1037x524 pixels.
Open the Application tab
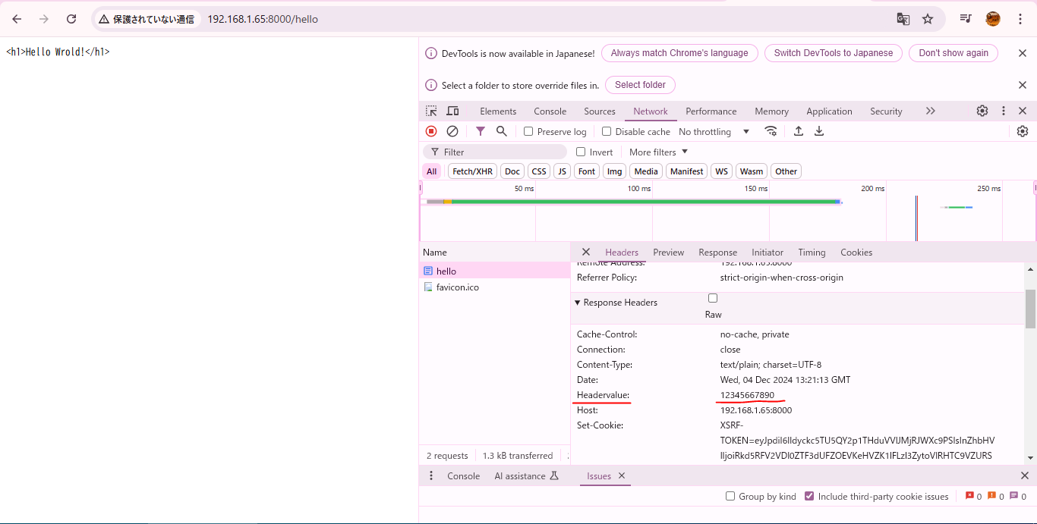point(829,111)
